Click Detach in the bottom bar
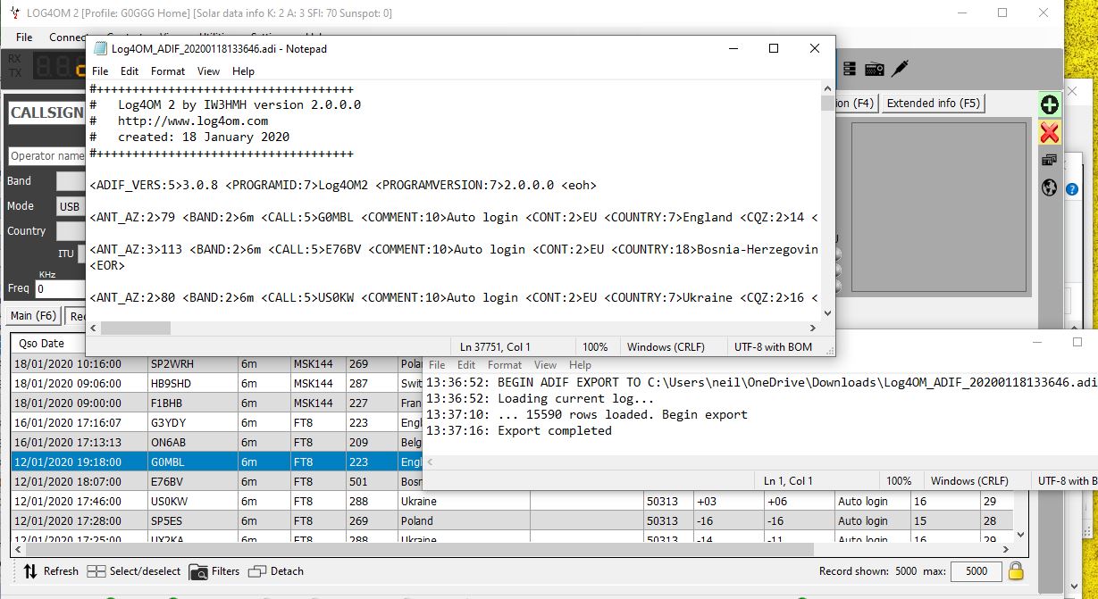Image resolution: width=1098 pixels, height=599 pixels. 276,571
